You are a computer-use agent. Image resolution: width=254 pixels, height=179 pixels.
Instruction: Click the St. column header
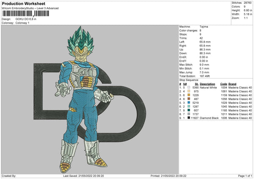(x=196, y=84)
